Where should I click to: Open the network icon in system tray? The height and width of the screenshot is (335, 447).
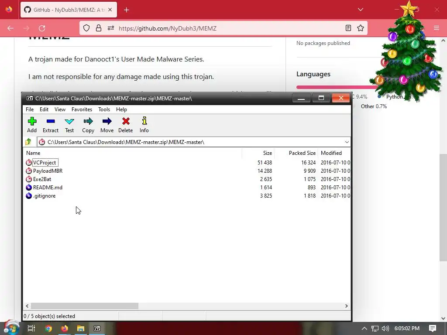pos(375,328)
